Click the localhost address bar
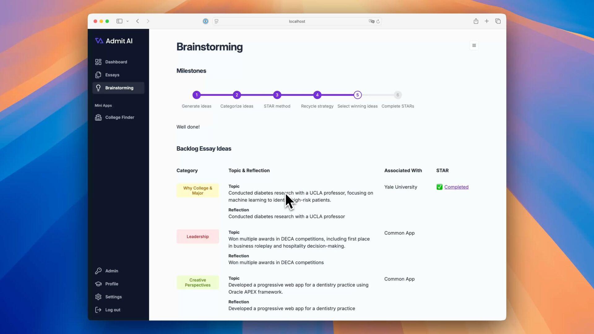The image size is (594, 334). pyautogui.click(x=297, y=21)
